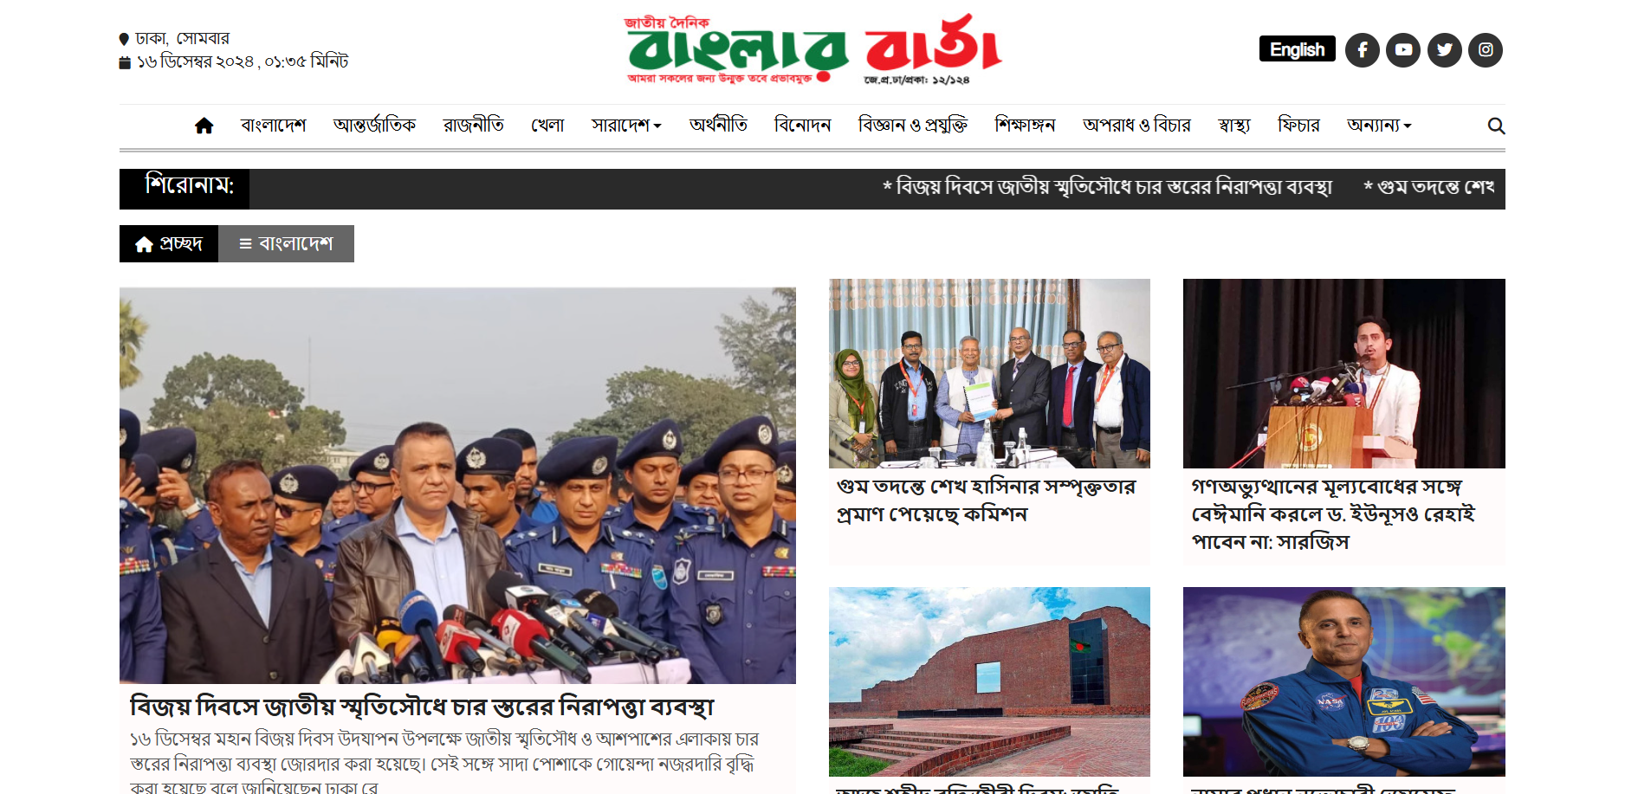This screenshot has height=794, width=1625.
Task: Open the ≡ বাংলাদেশ category menu
Action: coord(286,244)
